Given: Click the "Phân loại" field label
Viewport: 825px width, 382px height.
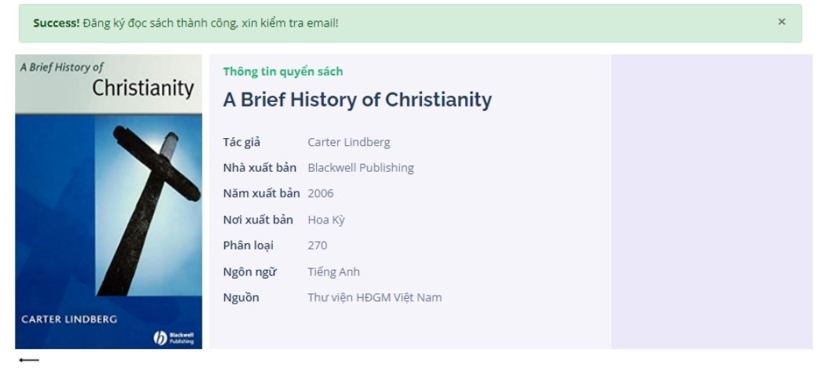Looking at the screenshot, I should coord(249,246).
